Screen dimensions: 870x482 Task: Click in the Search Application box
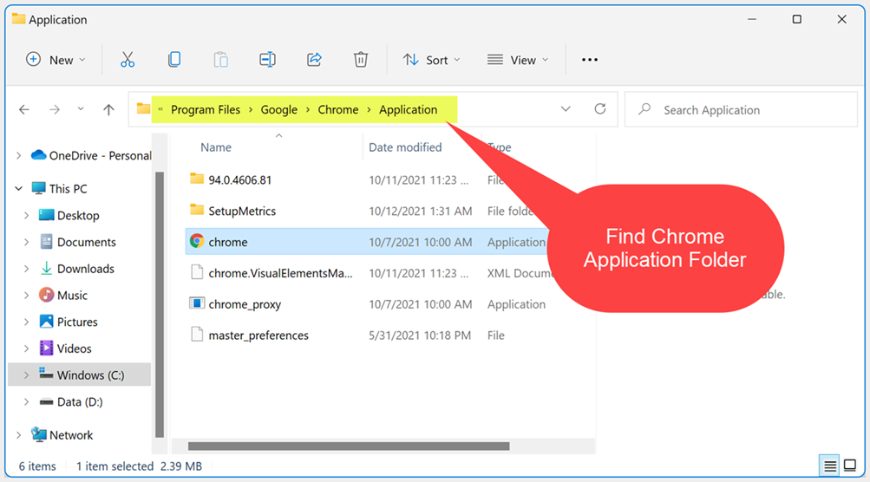(742, 110)
